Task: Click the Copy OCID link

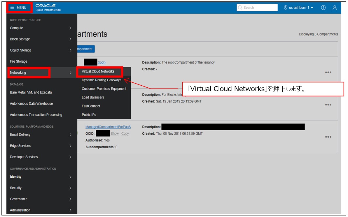Action: click(125, 133)
